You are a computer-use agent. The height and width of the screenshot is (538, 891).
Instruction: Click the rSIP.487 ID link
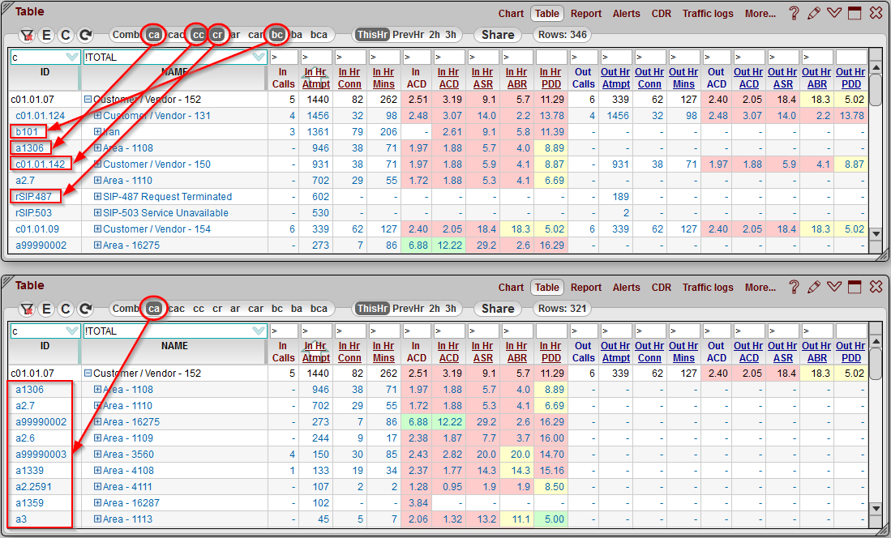coord(36,197)
